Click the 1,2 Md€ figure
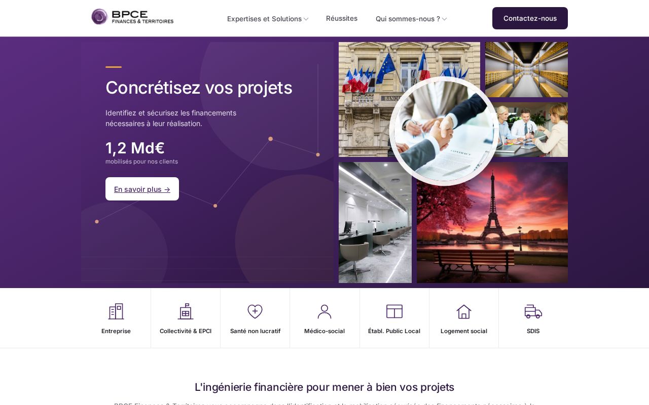The width and height of the screenshot is (649, 405). 135,148
